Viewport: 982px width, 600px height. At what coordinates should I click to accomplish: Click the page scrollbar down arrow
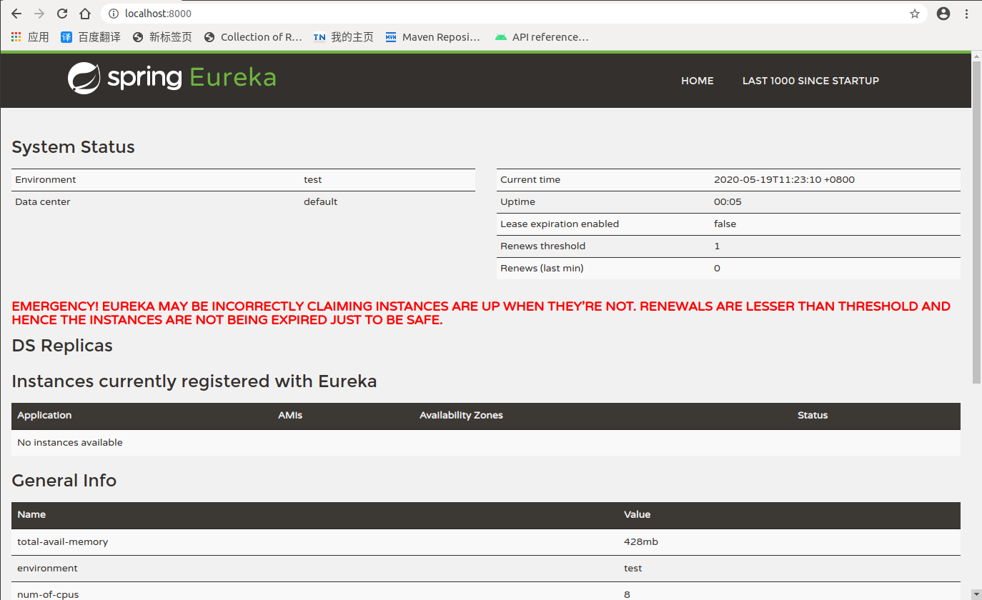click(976, 594)
